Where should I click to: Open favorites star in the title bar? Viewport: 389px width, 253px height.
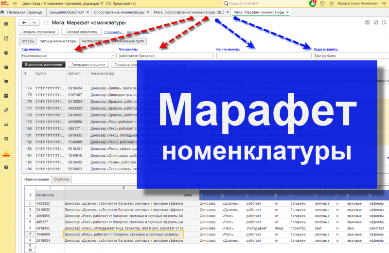click(332, 3)
